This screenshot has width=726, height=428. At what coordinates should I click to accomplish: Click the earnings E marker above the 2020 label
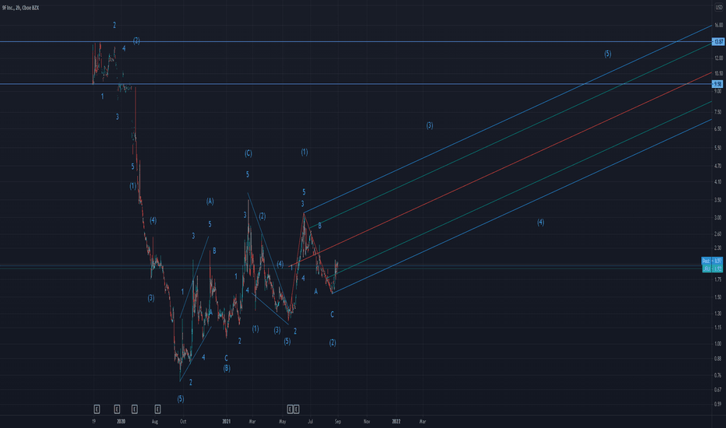pyautogui.click(x=117, y=409)
